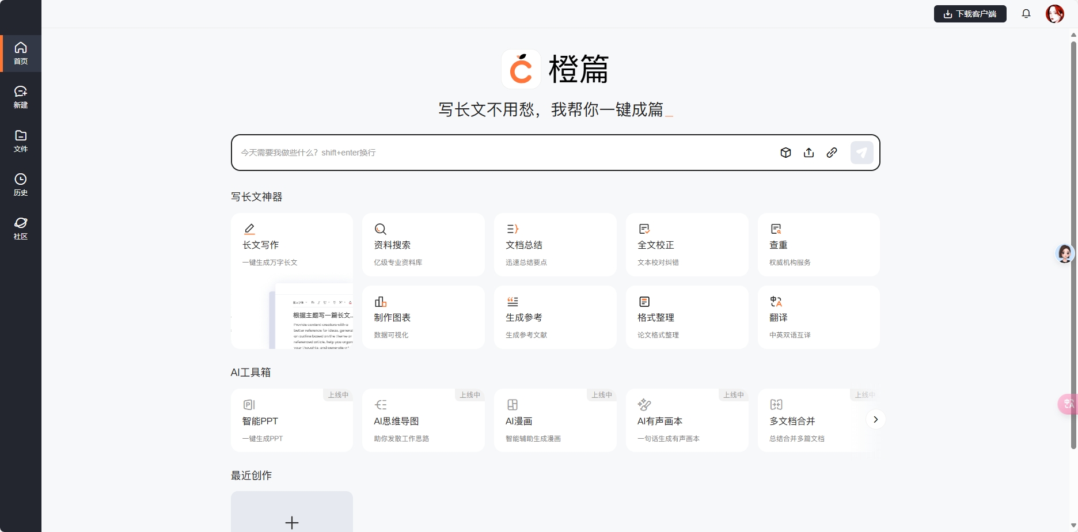Image resolution: width=1078 pixels, height=532 pixels.
Task: Expand AI工具箱 with the right arrow
Action: coord(875,419)
